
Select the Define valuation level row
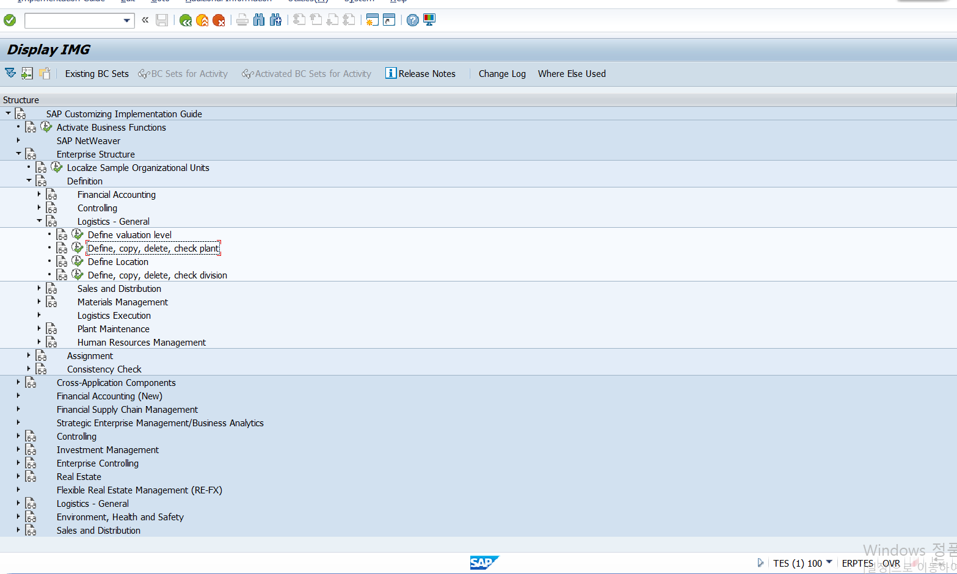coord(129,235)
